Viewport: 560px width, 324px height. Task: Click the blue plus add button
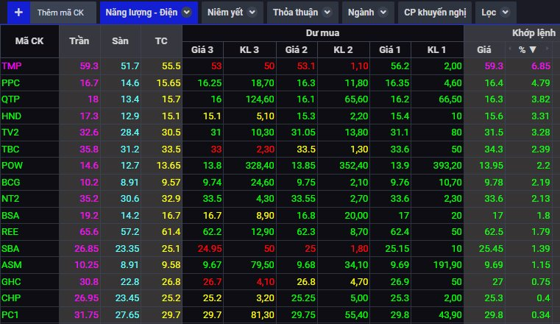pos(18,13)
